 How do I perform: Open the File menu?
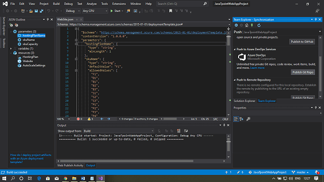click(12, 4)
